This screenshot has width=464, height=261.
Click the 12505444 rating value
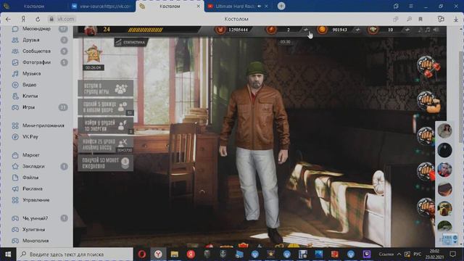coord(239,30)
